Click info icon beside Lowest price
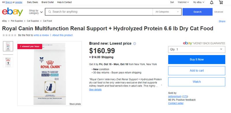Screen dimensions: 231x113 click(135, 43)
